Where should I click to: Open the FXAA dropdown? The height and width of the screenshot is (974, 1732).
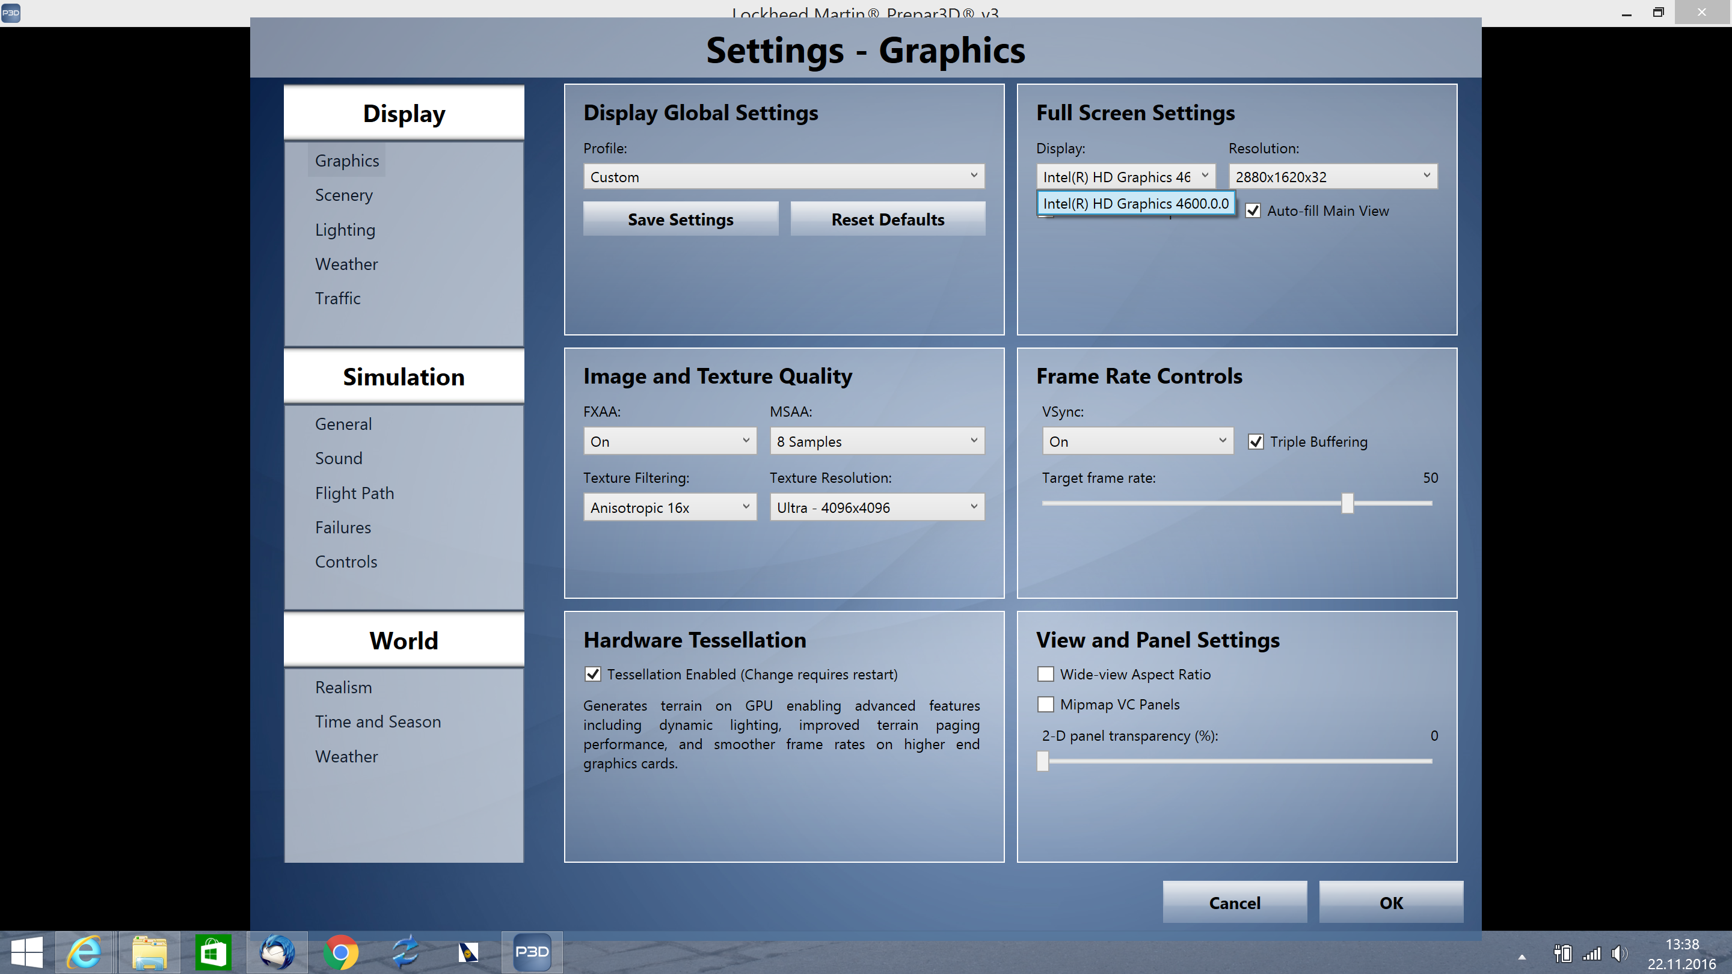(x=670, y=442)
